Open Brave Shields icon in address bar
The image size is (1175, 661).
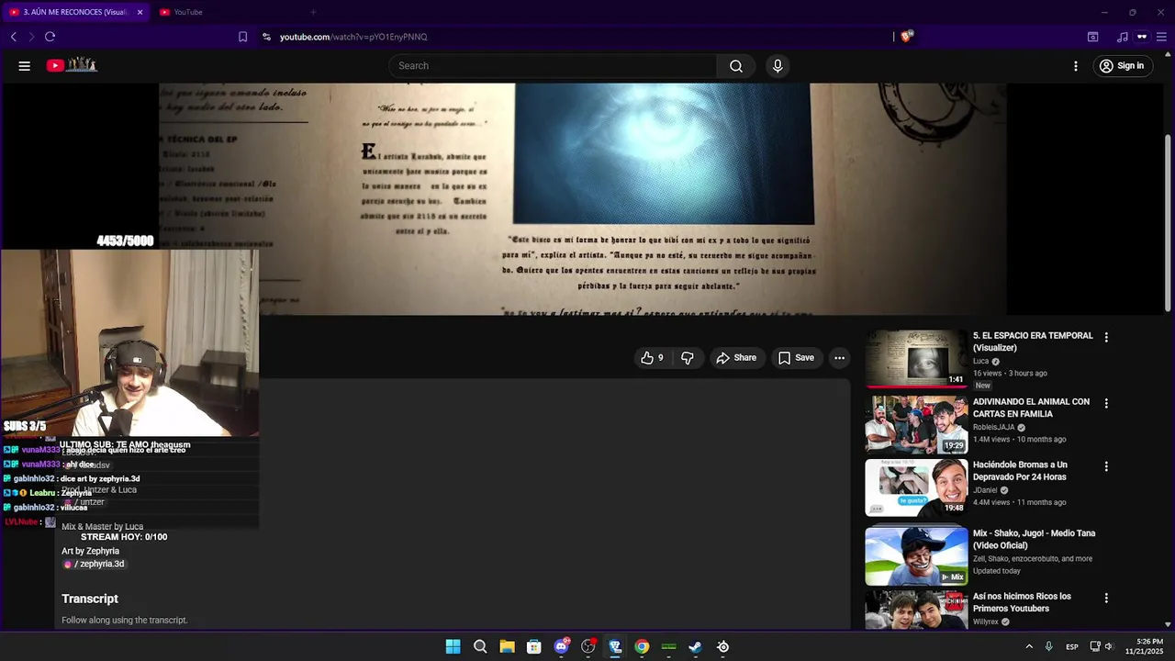coord(906,37)
